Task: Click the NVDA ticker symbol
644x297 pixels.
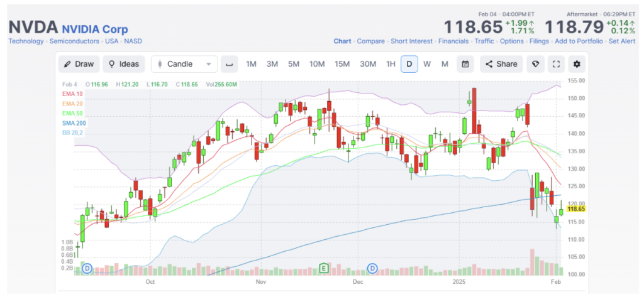Action: (33, 28)
